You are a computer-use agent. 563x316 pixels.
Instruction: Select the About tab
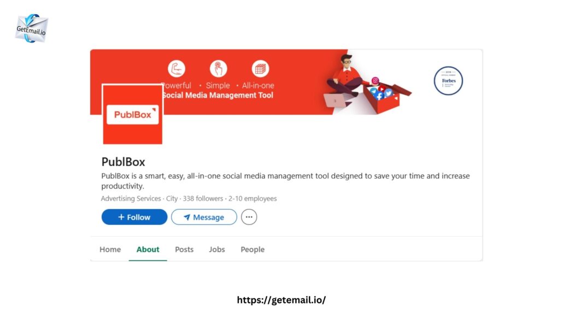pos(148,249)
